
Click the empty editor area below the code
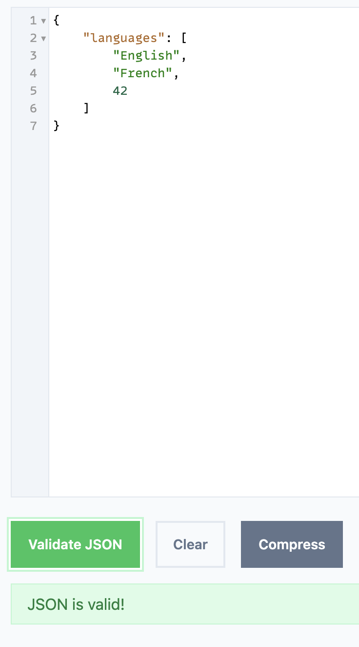pyautogui.click(x=204, y=313)
